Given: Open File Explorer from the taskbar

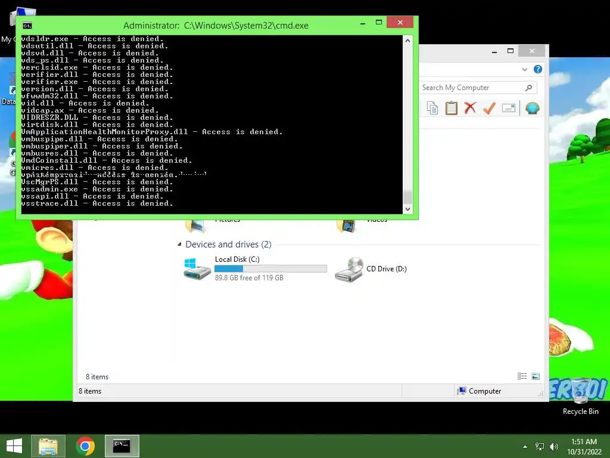Looking at the screenshot, I should (48, 446).
